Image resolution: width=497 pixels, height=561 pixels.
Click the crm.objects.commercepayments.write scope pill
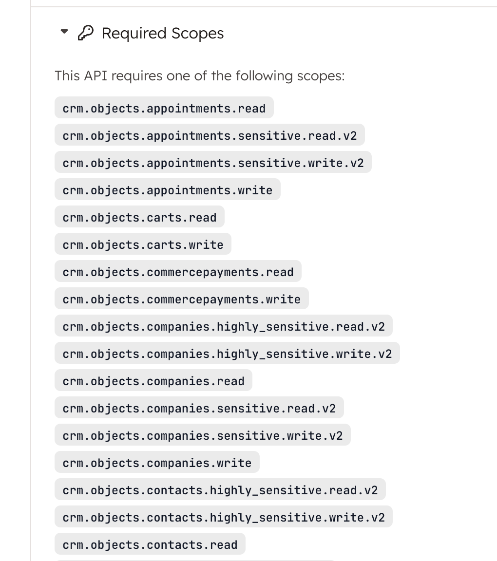(181, 299)
